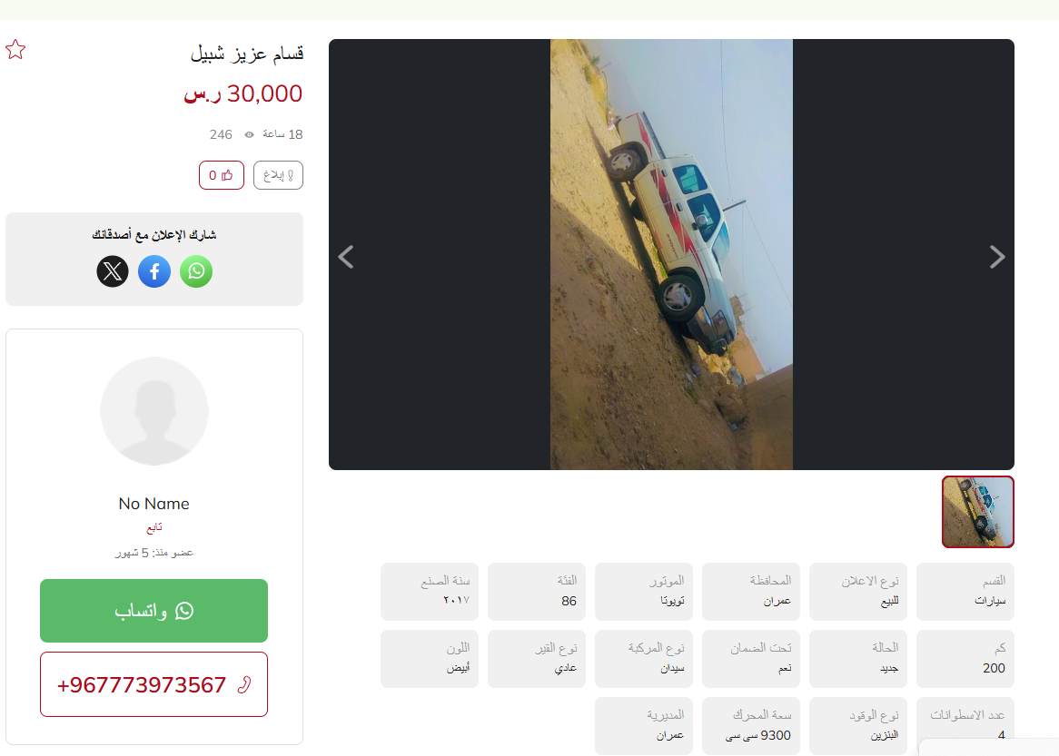Share the ad on X (Twitter)
The width and height of the screenshot is (1059, 756).
tap(113, 271)
